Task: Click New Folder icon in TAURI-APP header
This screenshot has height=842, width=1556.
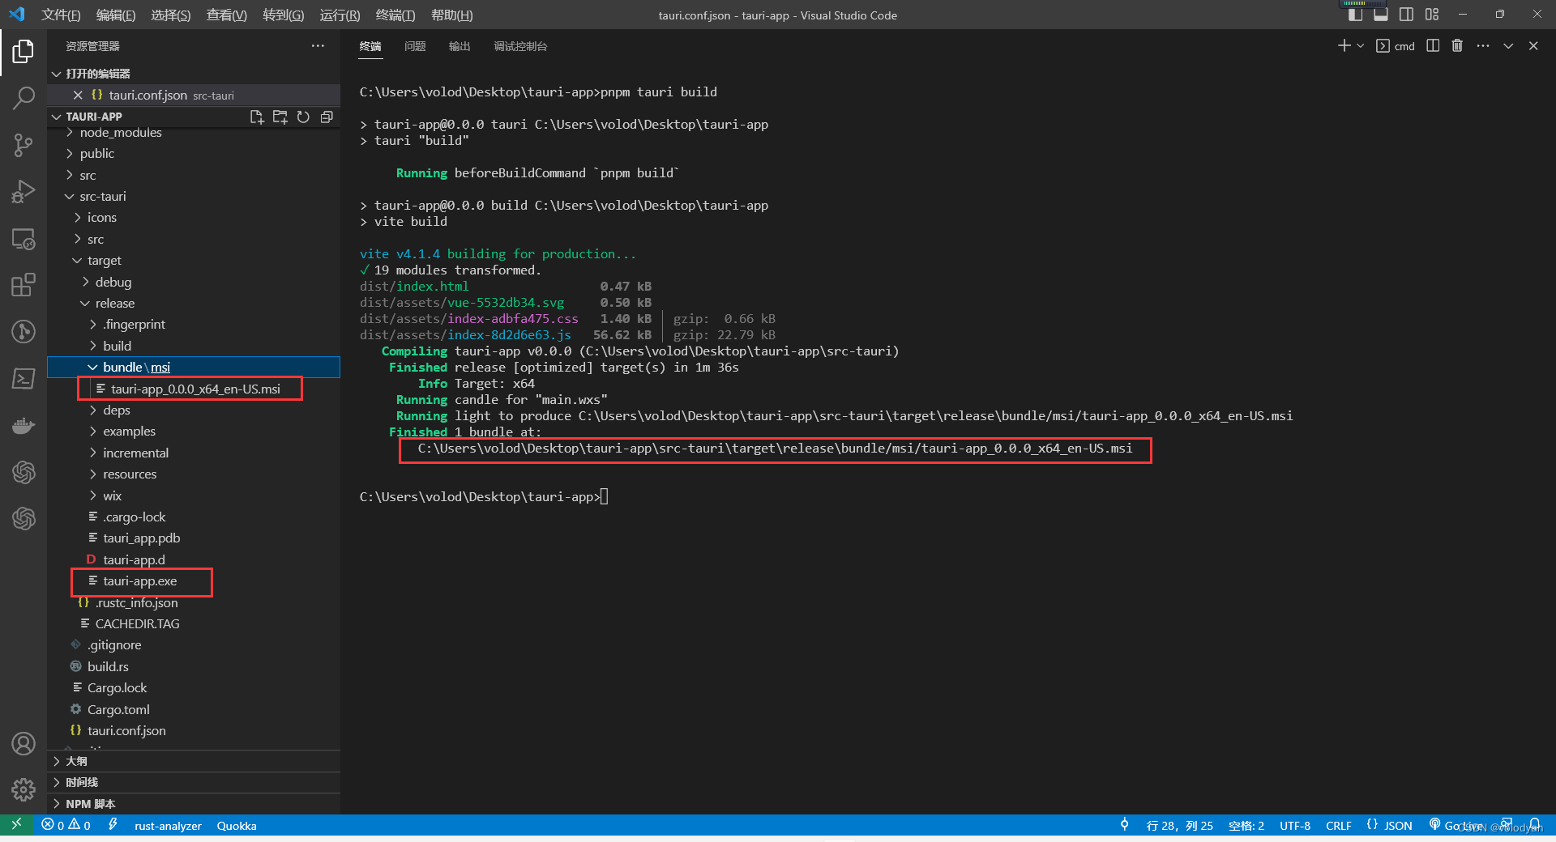Action: 280,117
